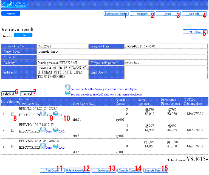Click Request Date value Feb/24/2011 09:45:01
The image size is (209, 175).
[140, 46]
